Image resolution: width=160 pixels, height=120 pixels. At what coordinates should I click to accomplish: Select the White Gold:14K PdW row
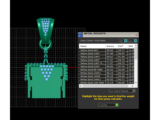pos(107,83)
